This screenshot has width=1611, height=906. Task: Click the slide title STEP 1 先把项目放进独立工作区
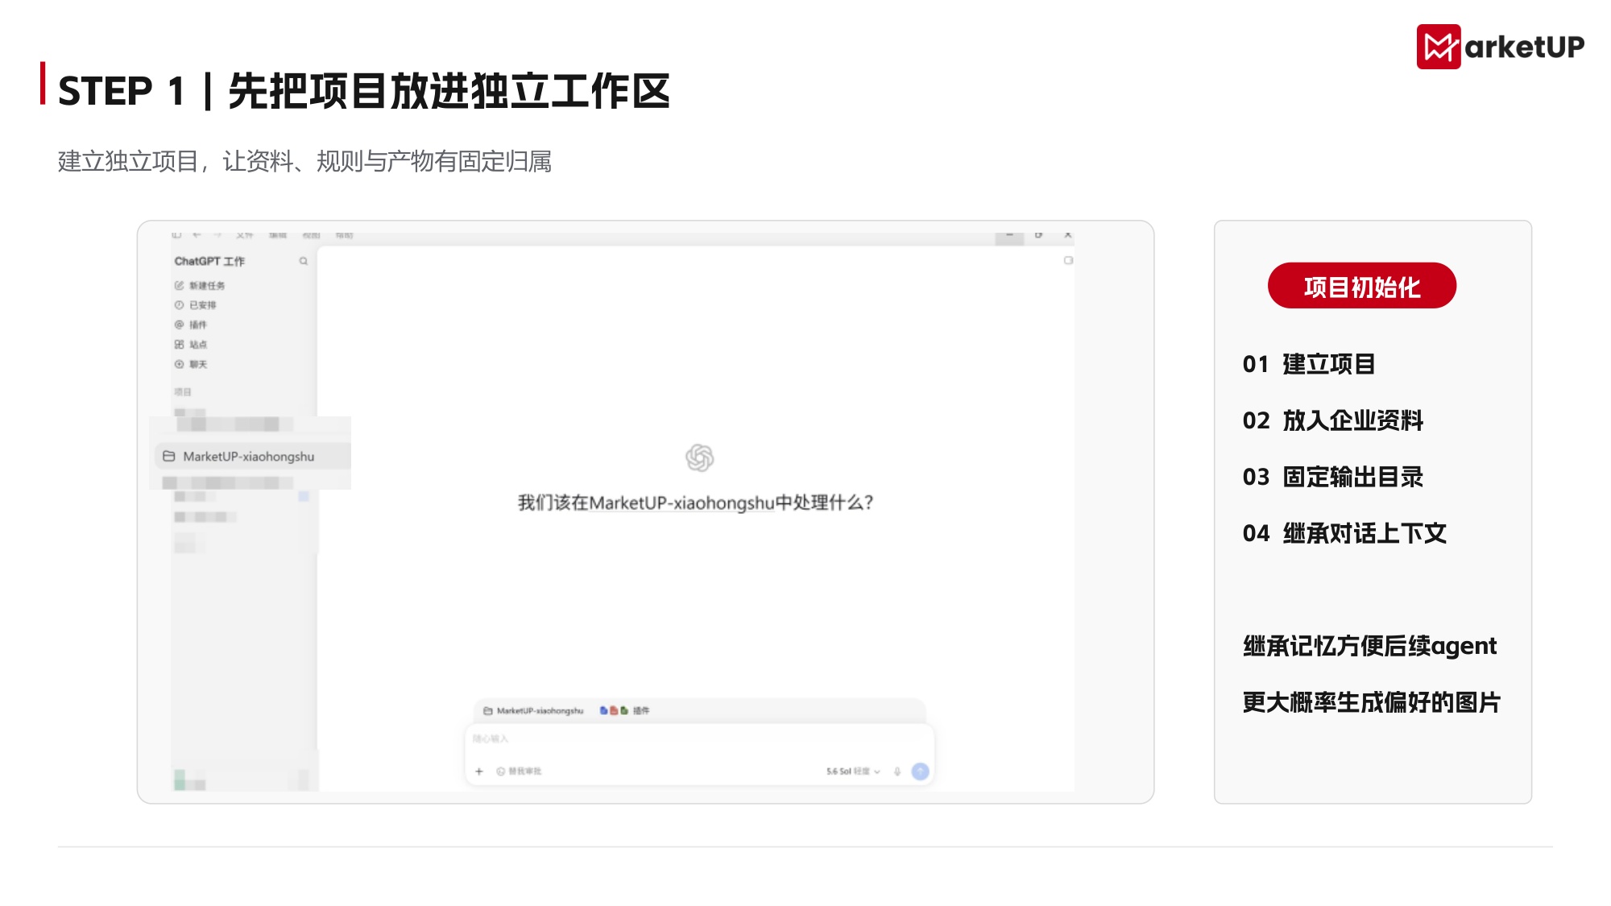tap(364, 90)
